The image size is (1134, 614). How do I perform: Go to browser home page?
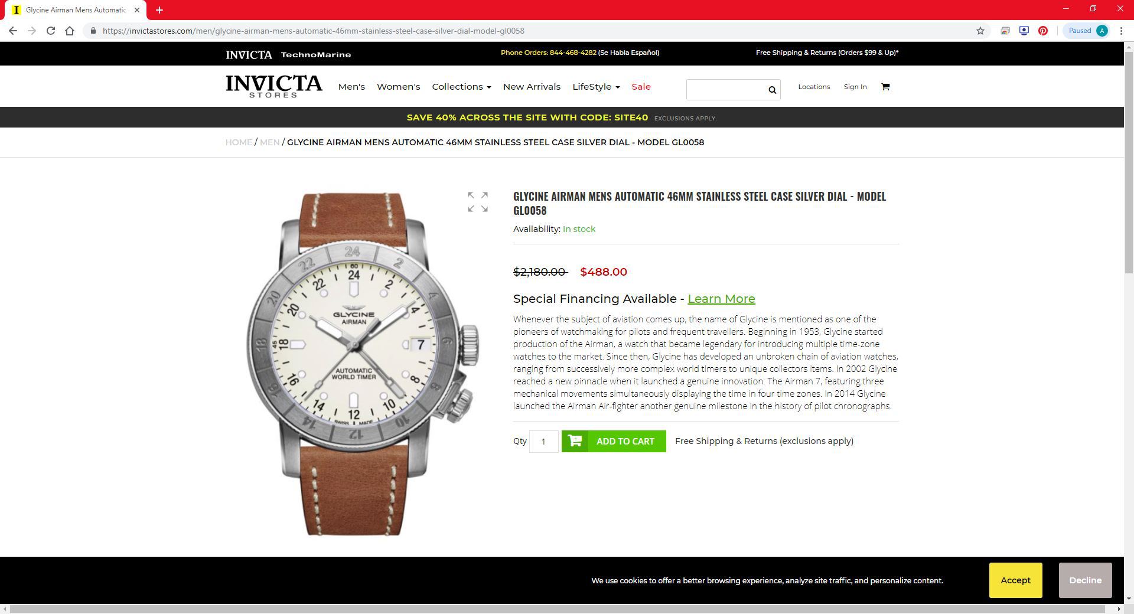(x=70, y=31)
